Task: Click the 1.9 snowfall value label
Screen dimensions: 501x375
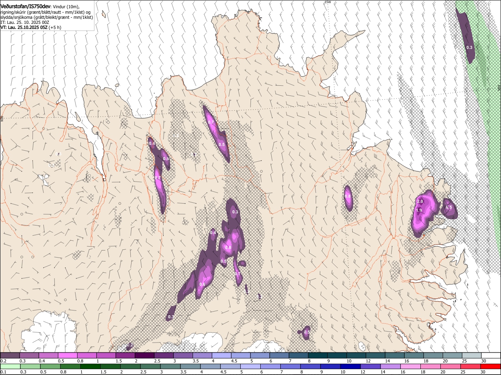Action: pyautogui.click(x=419, y=210)
